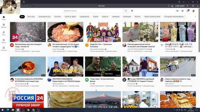The image size is (200, 112).
Task: Select the 'Экшен и приключения' chip
Action: point(152,16)
